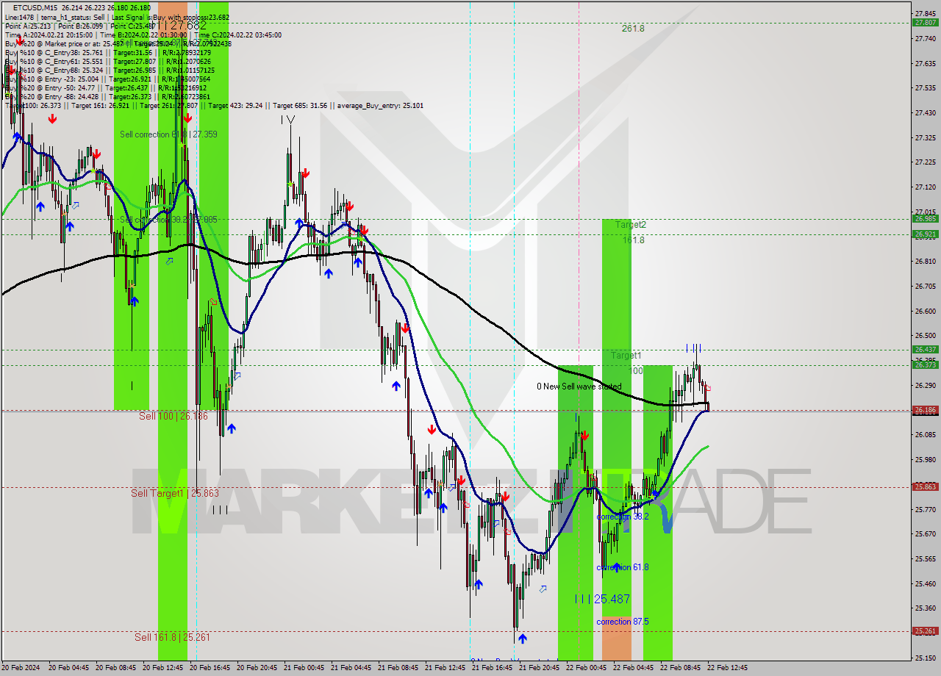
Task: Click the '20 Feb 2024' time axis label
Action: (21, 668)
